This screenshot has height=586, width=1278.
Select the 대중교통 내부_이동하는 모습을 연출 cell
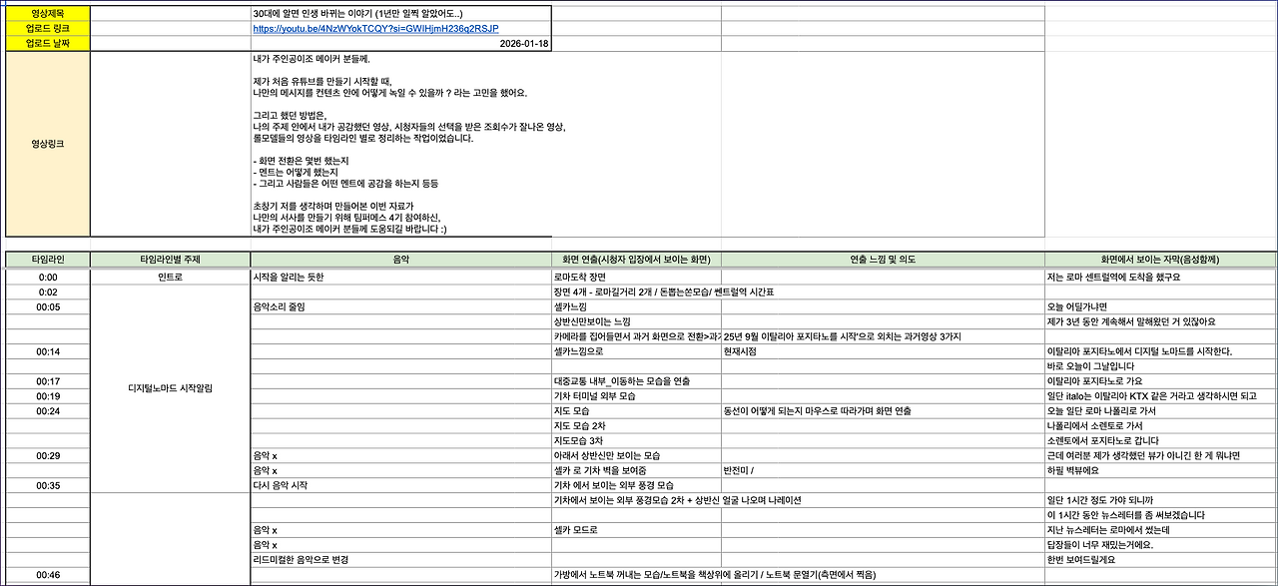636,381
